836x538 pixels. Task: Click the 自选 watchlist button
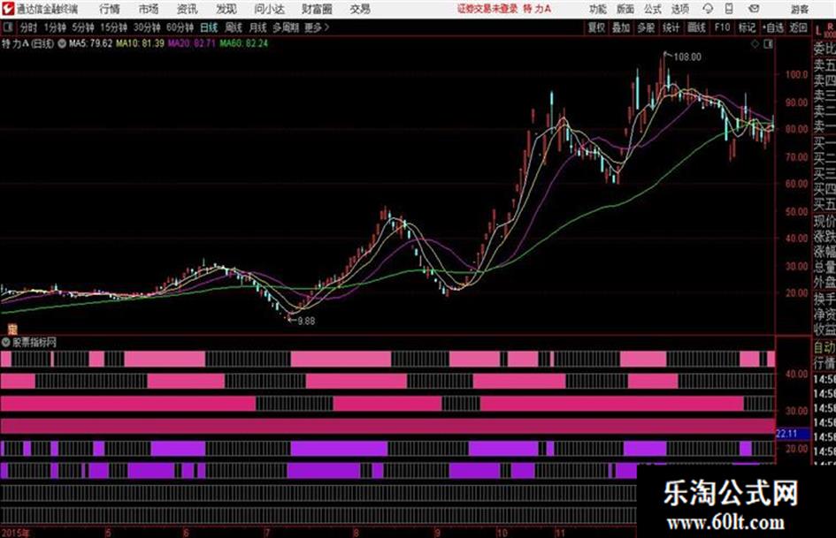point(773,27)
